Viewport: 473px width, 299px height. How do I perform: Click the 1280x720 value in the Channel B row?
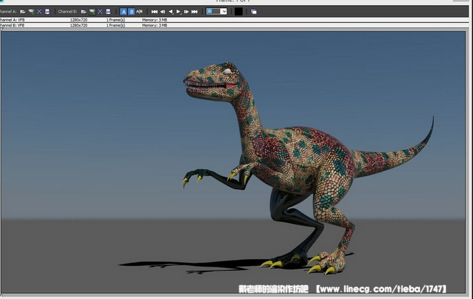pos(79,25)
